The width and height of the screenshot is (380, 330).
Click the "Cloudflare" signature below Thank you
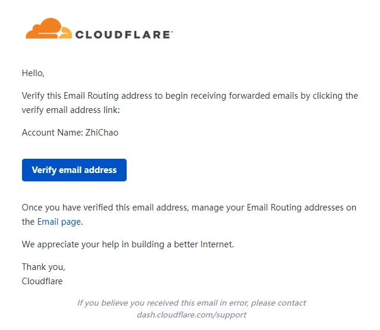coord(42,281)
